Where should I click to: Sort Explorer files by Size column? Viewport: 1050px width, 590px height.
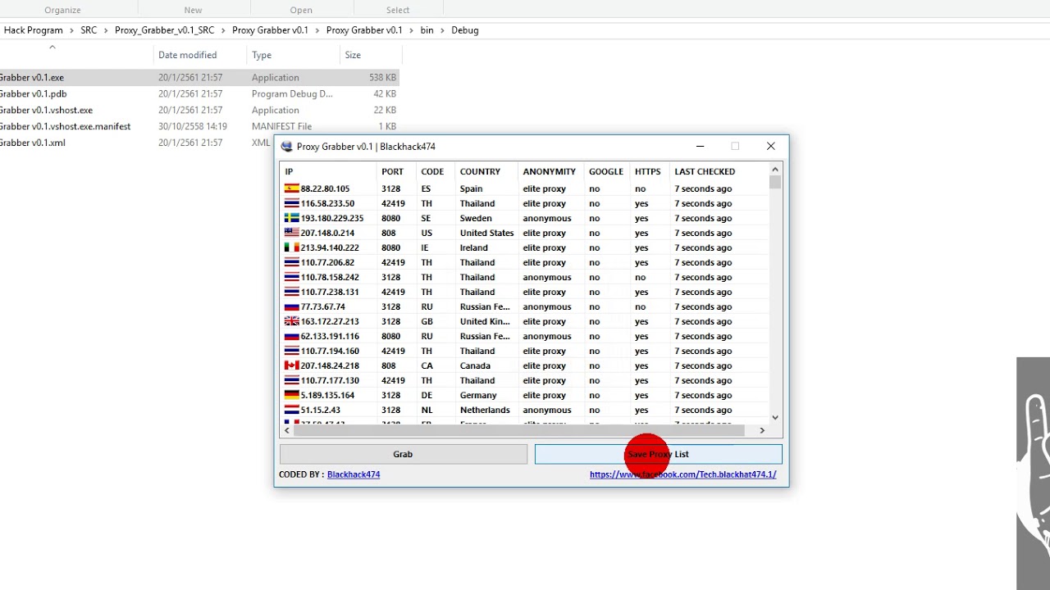[x=353, y=55]
